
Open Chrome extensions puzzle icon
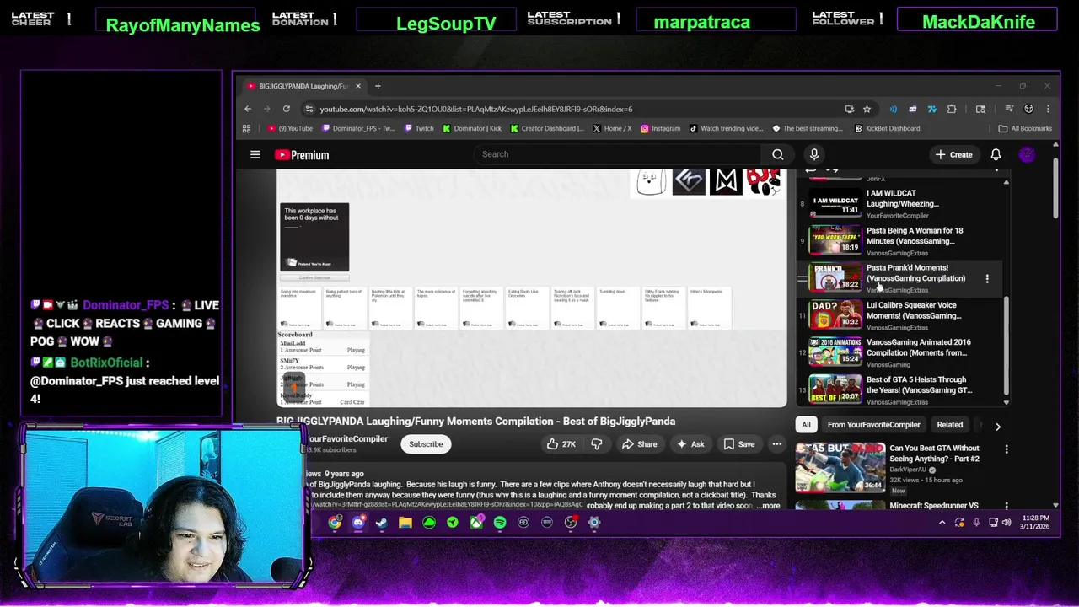click(952, 109)
